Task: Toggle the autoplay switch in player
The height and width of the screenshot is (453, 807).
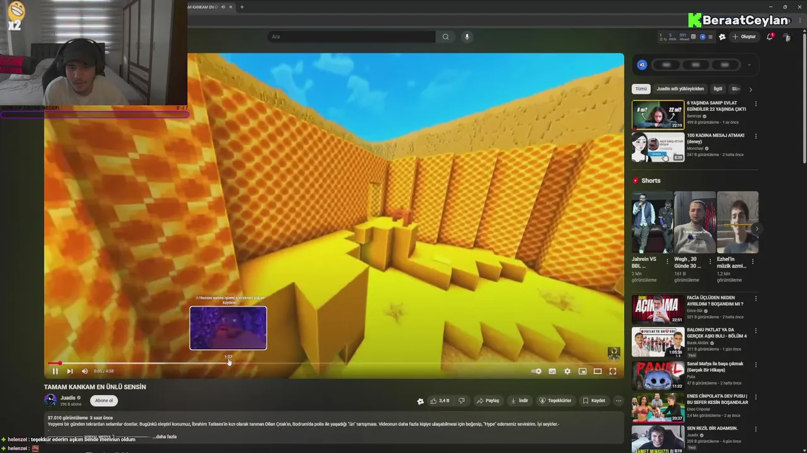Action: [537, 371]
